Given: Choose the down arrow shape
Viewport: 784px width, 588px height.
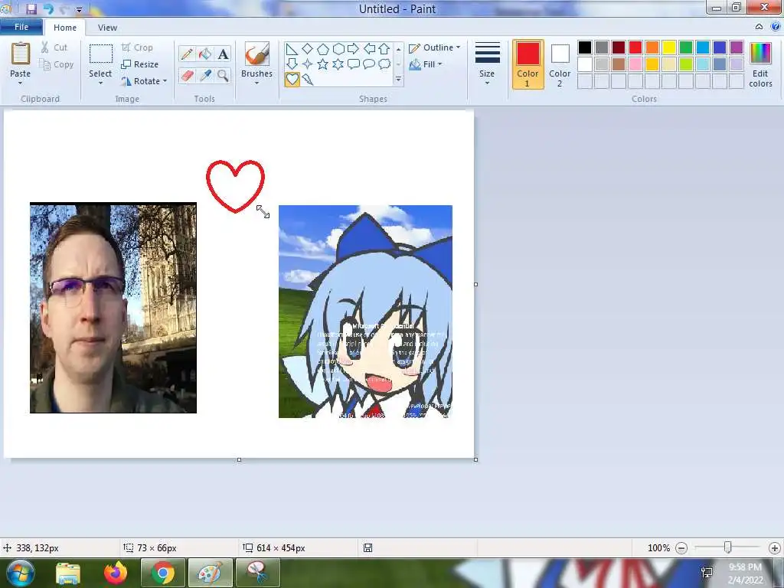Looking at the screenshot, I should pyautogui.click(x=292, y=64).
